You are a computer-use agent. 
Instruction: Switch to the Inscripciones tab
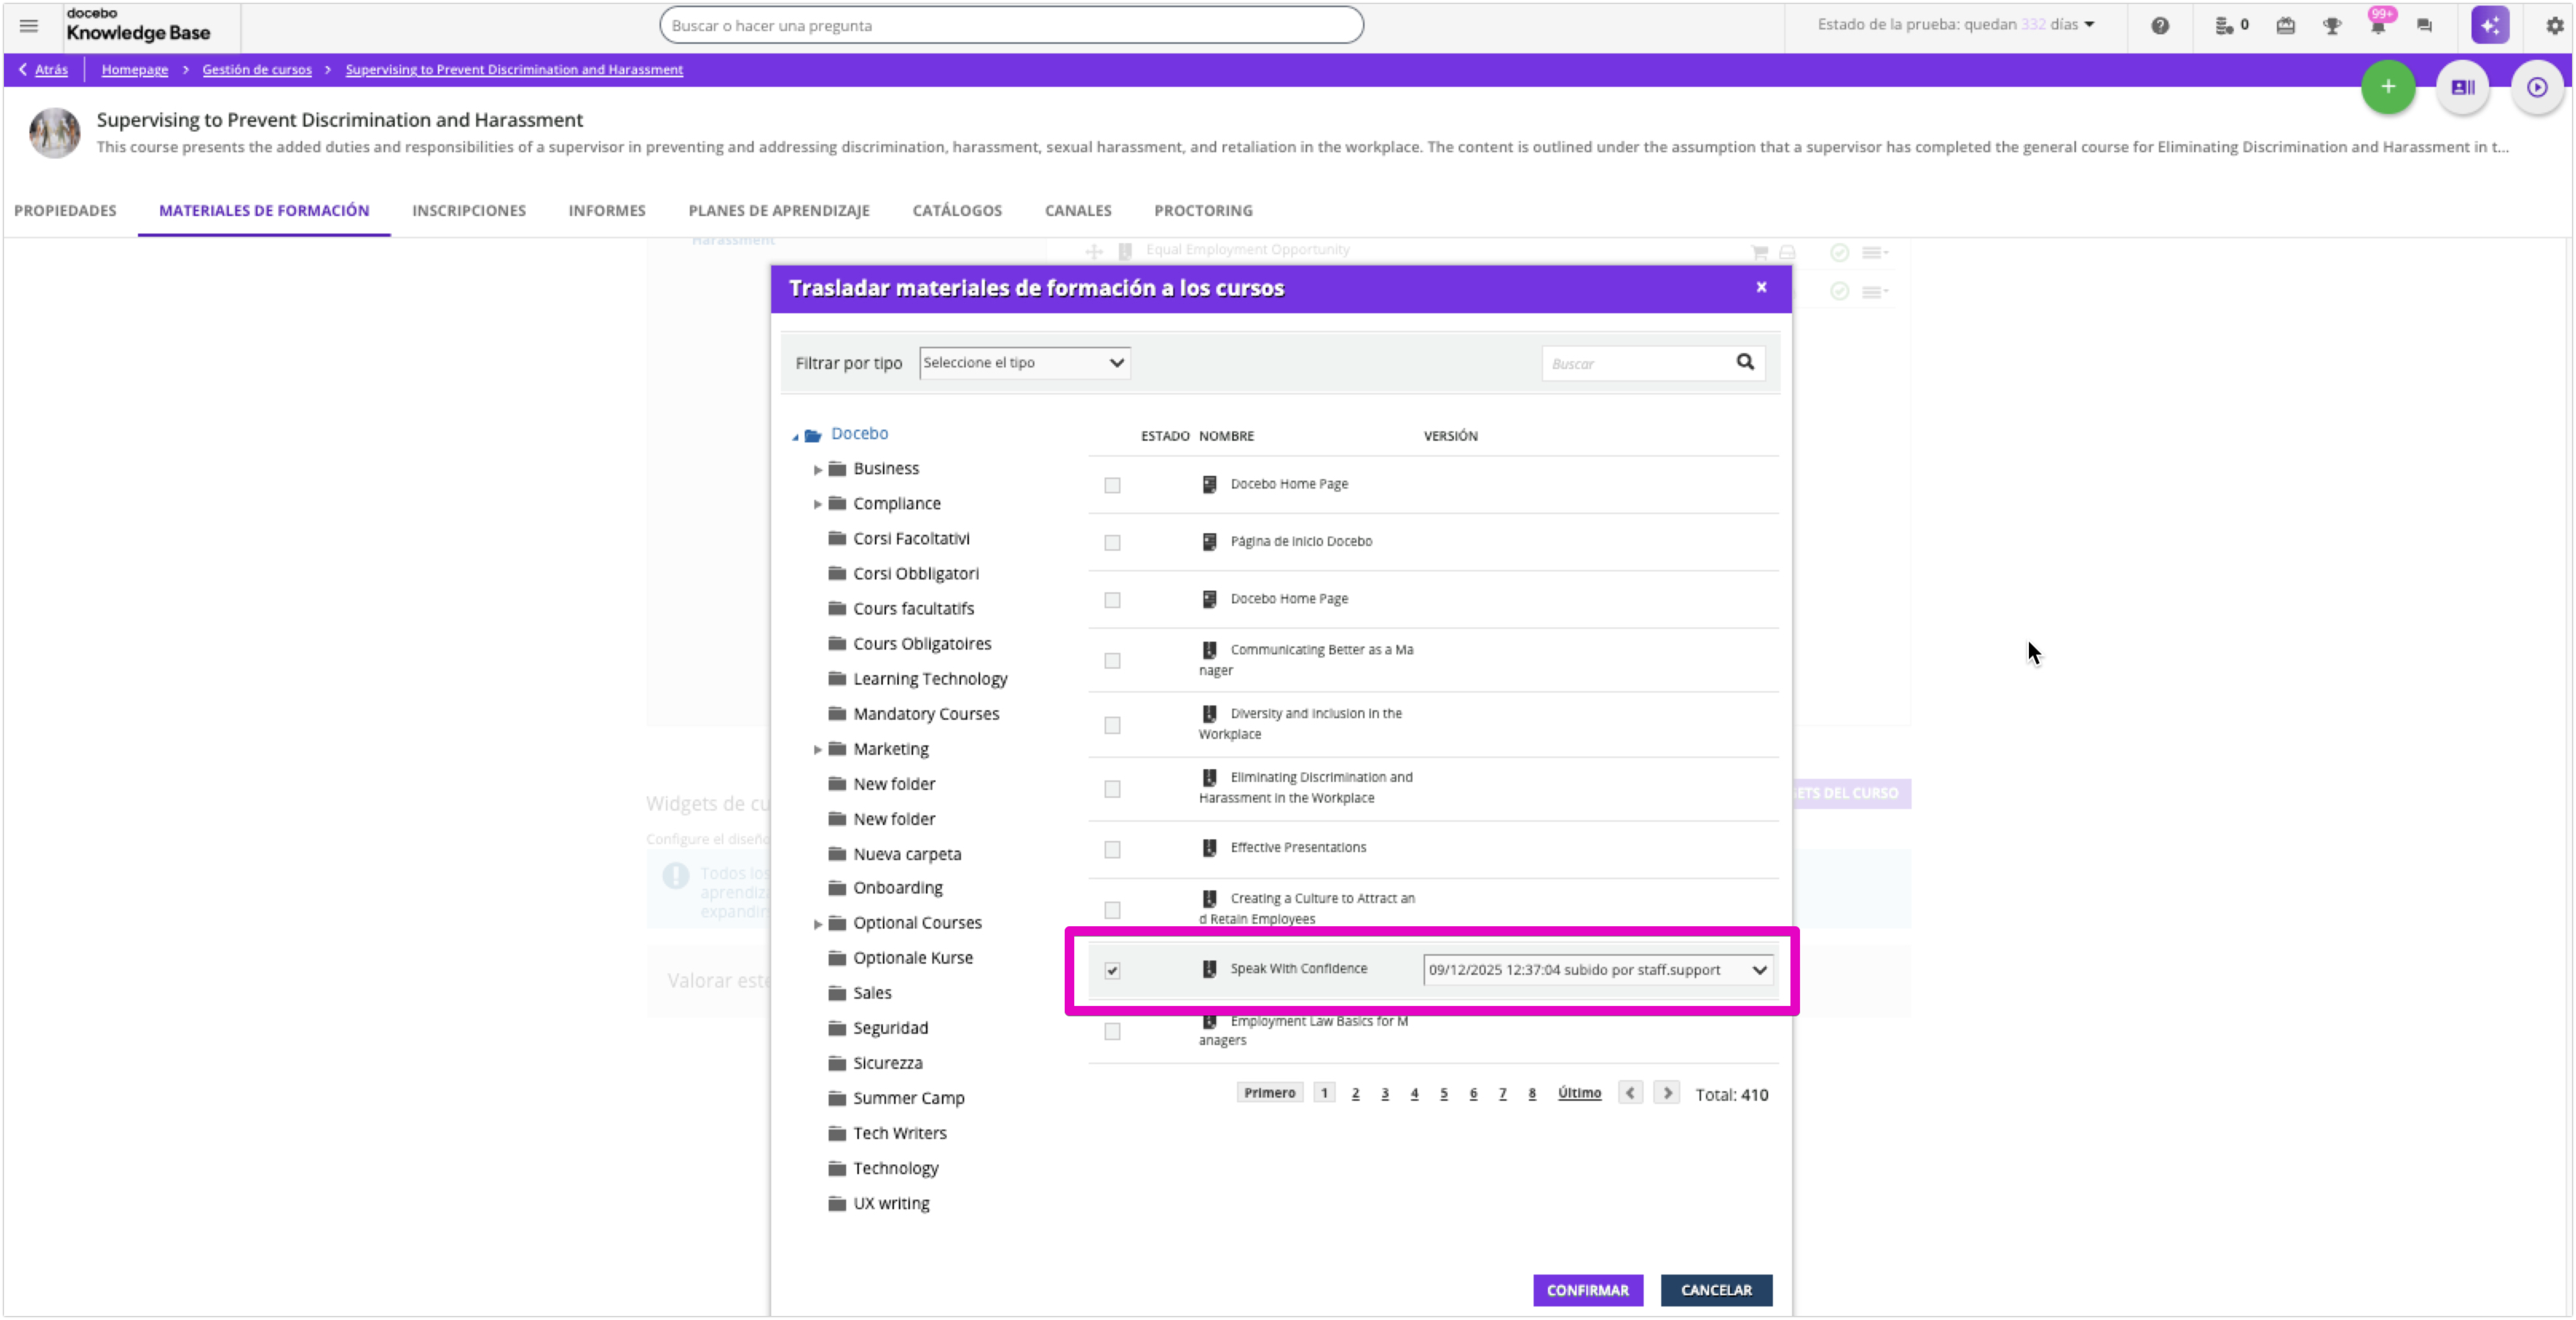pyautogui.click(x=469, y=211)
